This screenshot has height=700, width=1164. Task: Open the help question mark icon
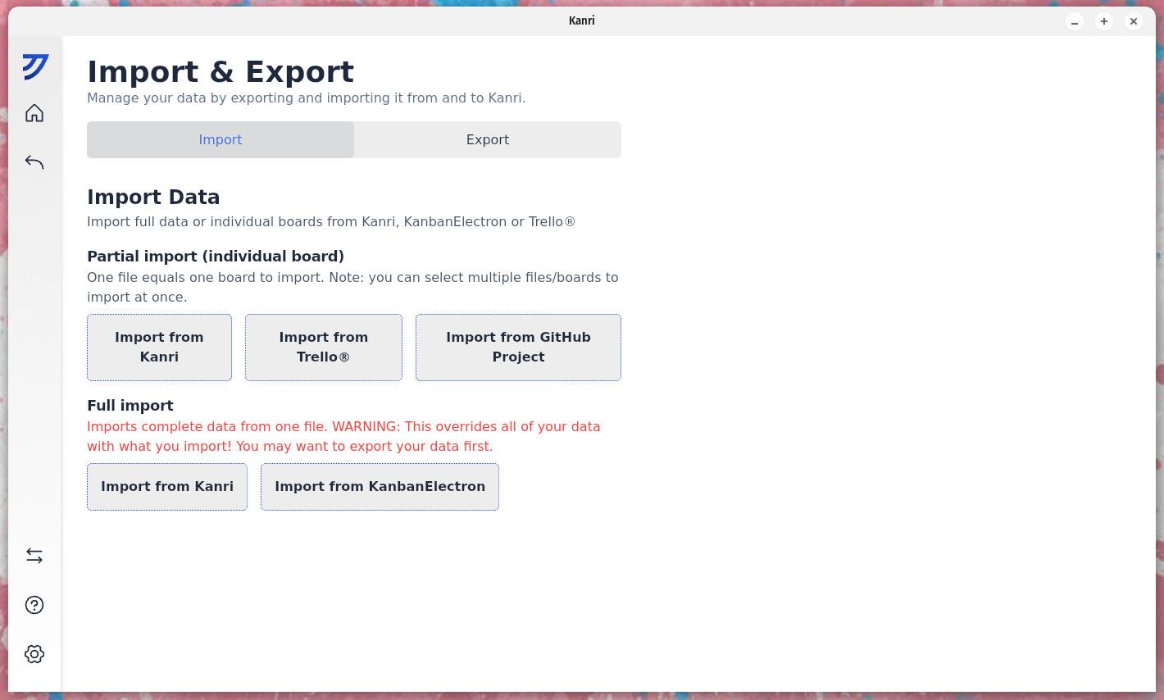(34, 605)
